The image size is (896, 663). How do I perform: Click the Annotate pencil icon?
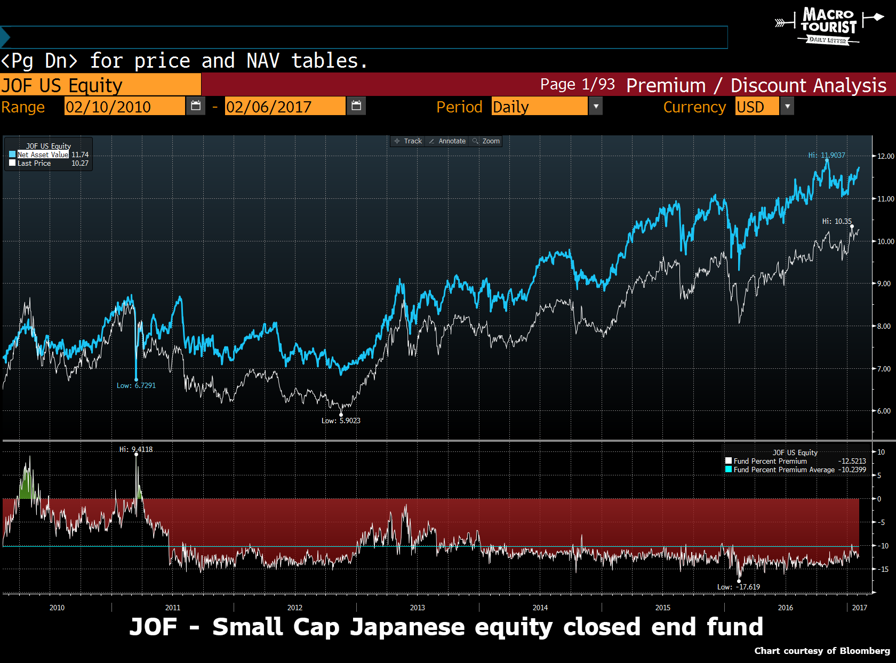[431, 141]
